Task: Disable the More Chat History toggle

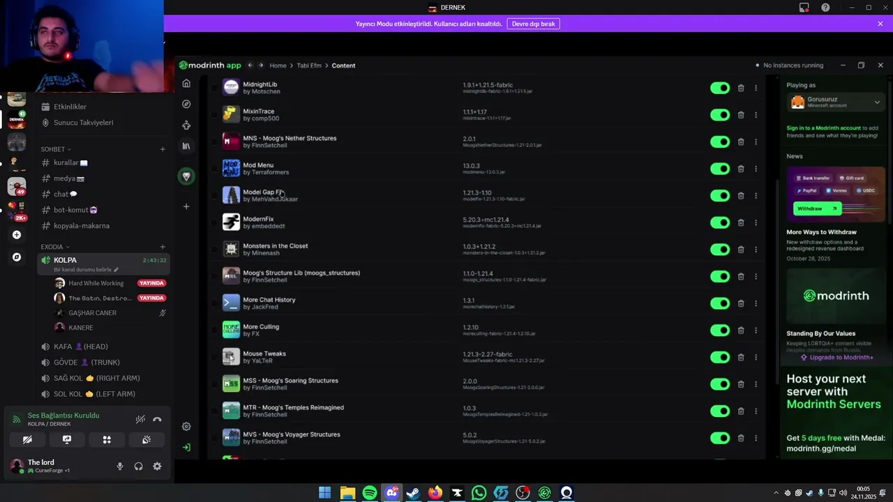Action: coord(720,303)
